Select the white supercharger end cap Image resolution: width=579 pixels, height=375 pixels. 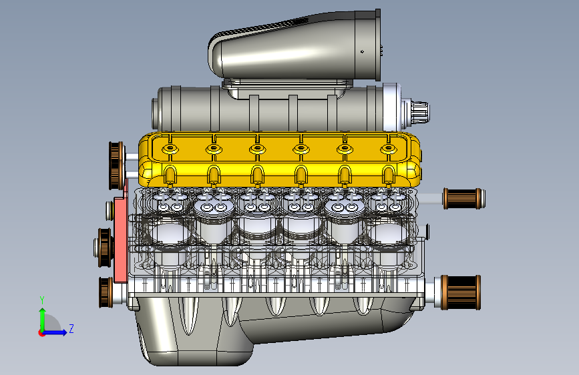pyautogui.click(x=392, y=107)
